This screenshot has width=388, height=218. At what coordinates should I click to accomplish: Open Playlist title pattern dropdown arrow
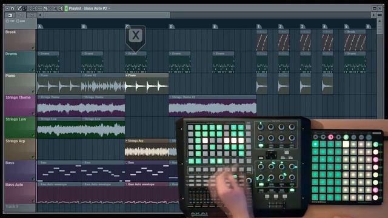pos(109,8)
